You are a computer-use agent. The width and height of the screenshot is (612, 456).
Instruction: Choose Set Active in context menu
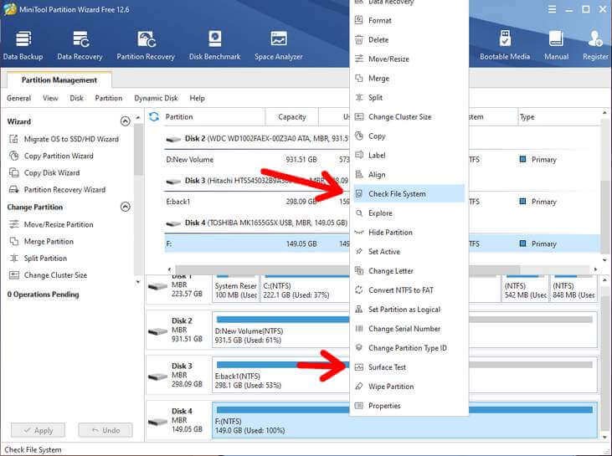tap(409, 252)
